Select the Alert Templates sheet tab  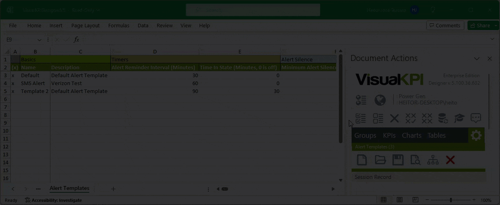69,188
